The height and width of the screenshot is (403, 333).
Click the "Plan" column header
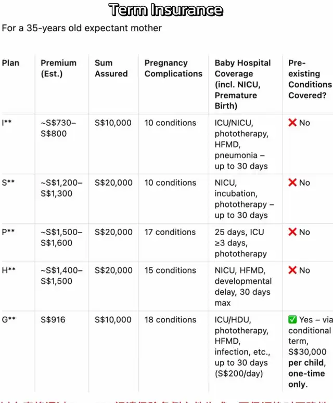[x=10, y=63]
